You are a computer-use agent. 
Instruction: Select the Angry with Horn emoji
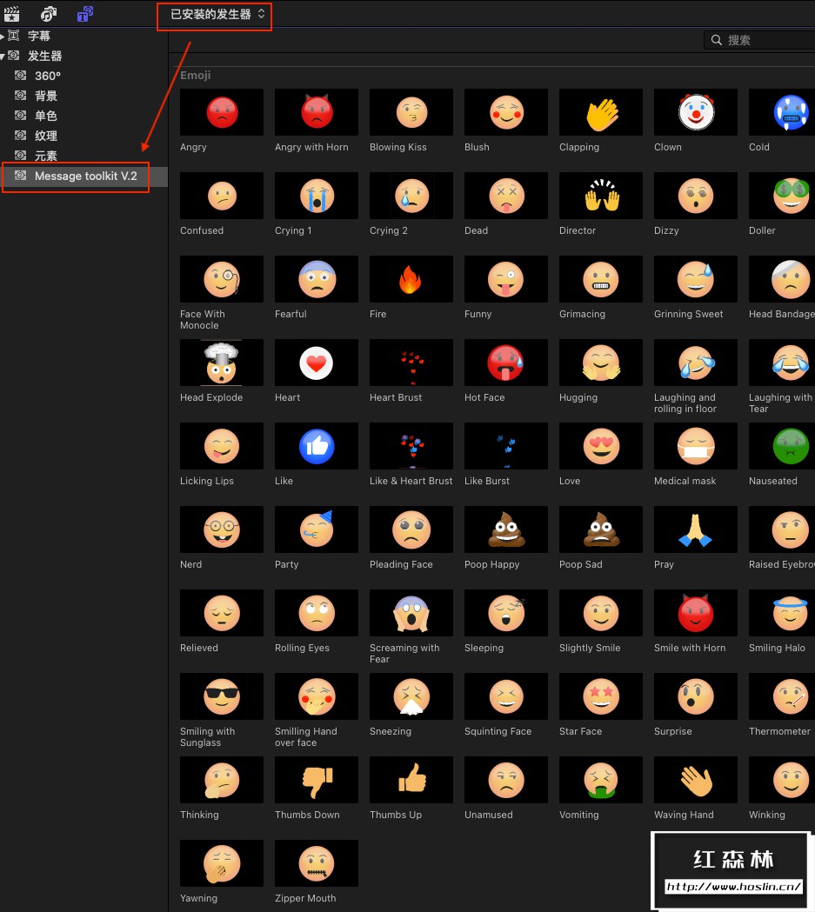tap(317, 112)
